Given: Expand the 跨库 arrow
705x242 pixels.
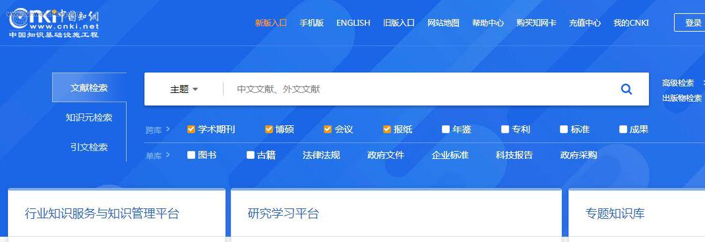Looking at the screenshot, I should point(168,129).
